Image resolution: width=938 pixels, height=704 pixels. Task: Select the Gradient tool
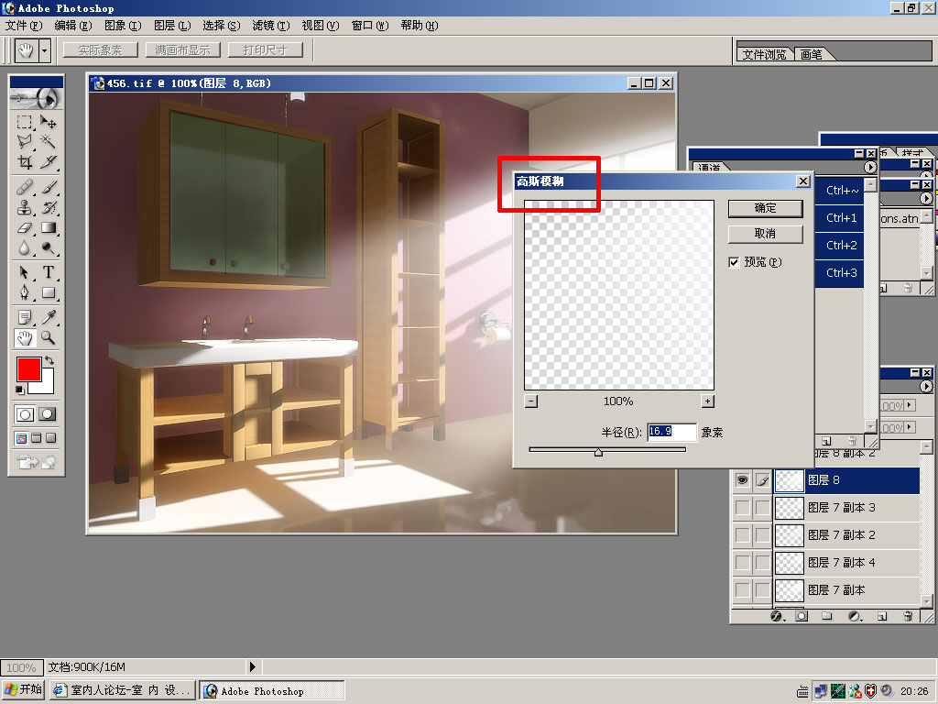[49, 227]
